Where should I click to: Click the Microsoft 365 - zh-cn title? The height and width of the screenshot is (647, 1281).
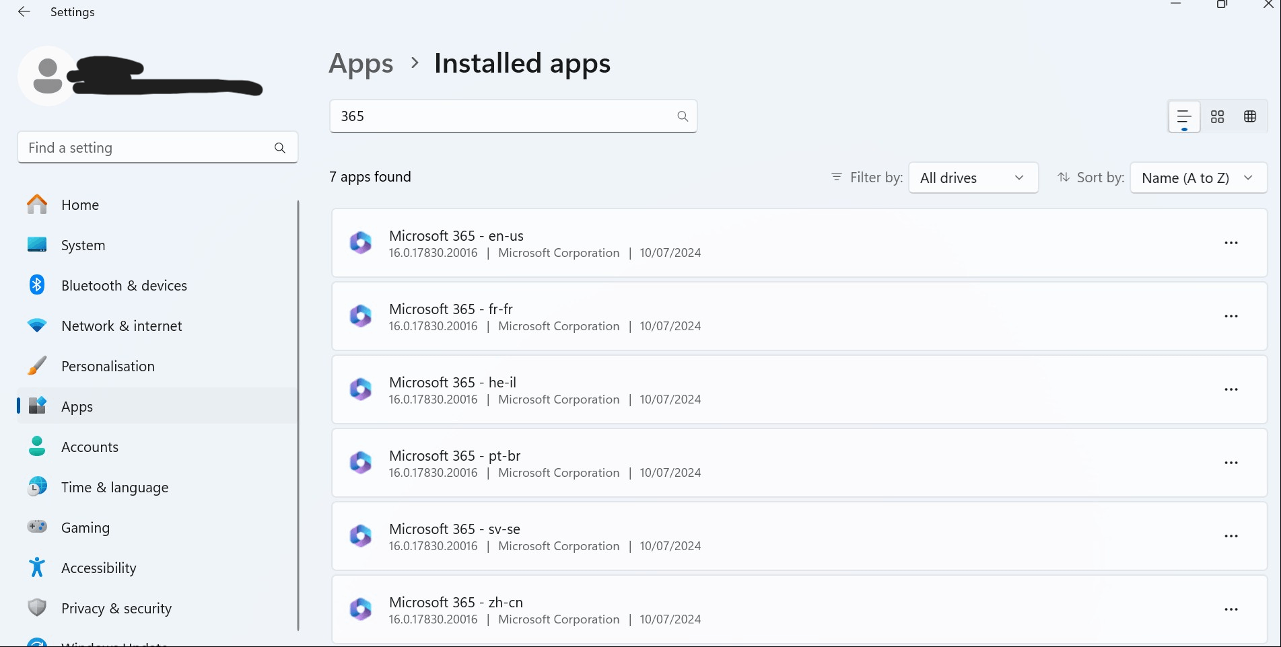point(456,603)
